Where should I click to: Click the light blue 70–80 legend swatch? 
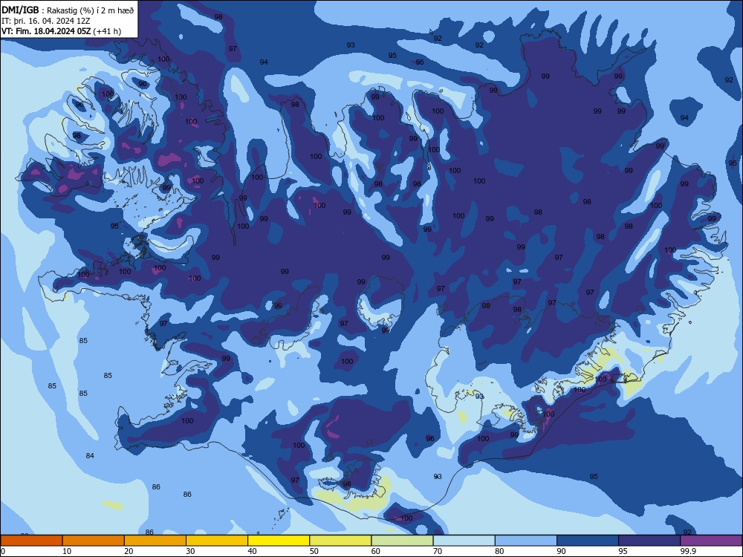[464, 541]
